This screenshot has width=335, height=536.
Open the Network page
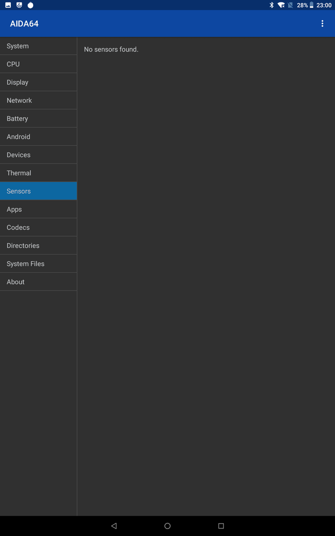click(x=38, y=100)
